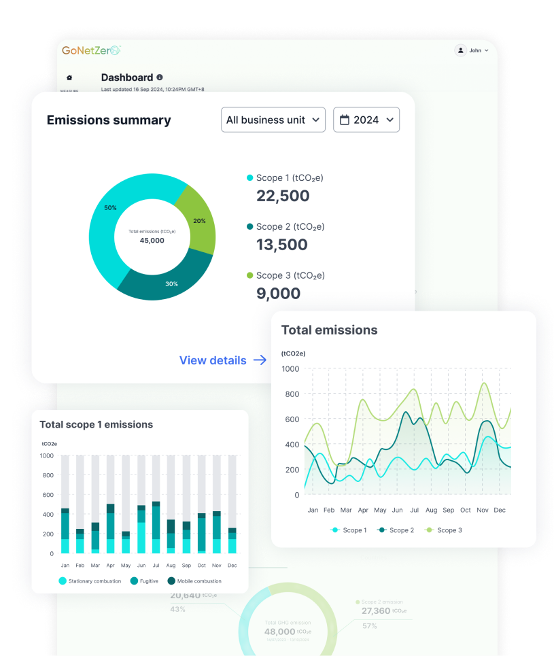The height and width of the screenshot is (656, 554).
Task: Click the Scope 2 teal legend dot in summary
Action: [249, 226]
